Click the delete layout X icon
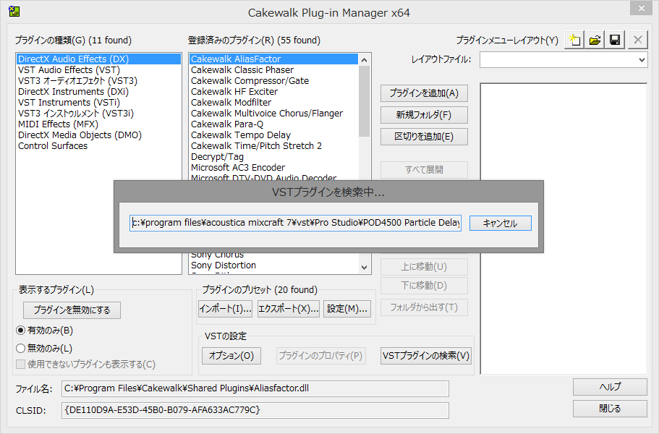Image resolution: width=659 pixels, height=434 pixels. pos(637,41)
